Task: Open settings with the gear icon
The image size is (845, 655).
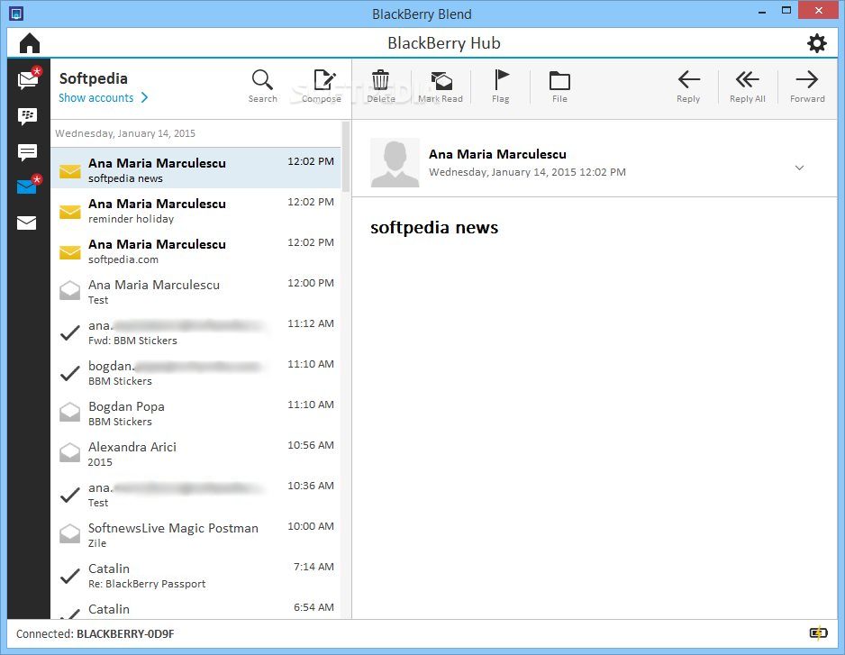Action: click(816, 43)
